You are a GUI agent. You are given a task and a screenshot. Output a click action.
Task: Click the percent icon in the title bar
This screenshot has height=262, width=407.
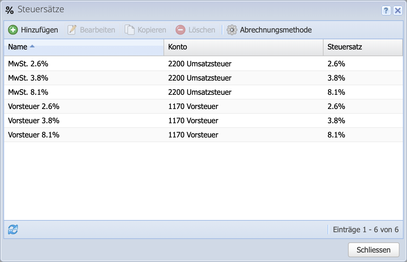[10, 10]
